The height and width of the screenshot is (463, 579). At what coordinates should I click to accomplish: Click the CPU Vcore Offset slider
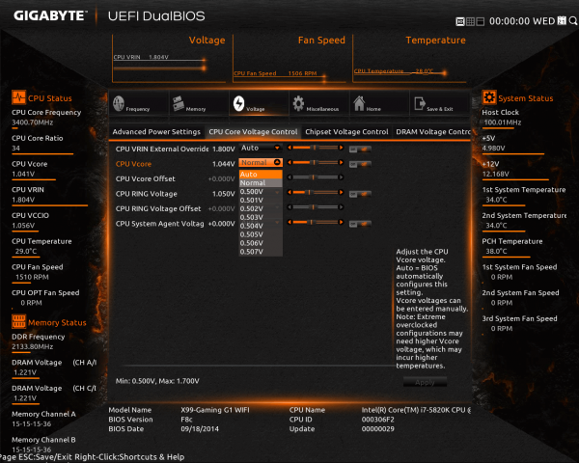point(316,177)
